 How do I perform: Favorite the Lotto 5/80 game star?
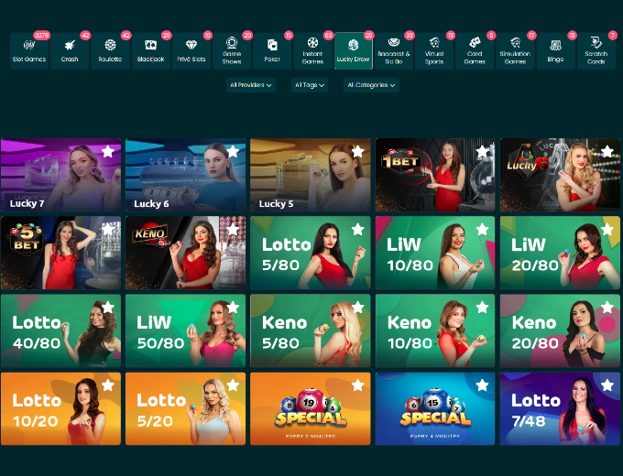(x=357, y=229)
